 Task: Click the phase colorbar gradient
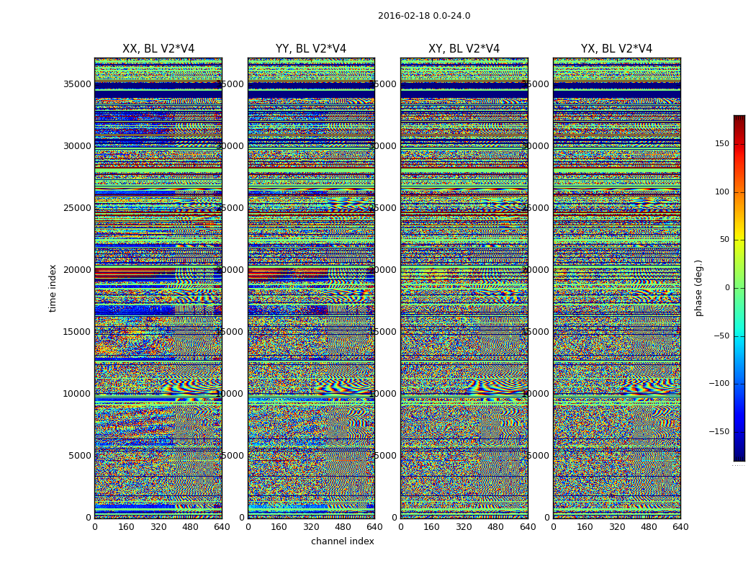[739, 288]
